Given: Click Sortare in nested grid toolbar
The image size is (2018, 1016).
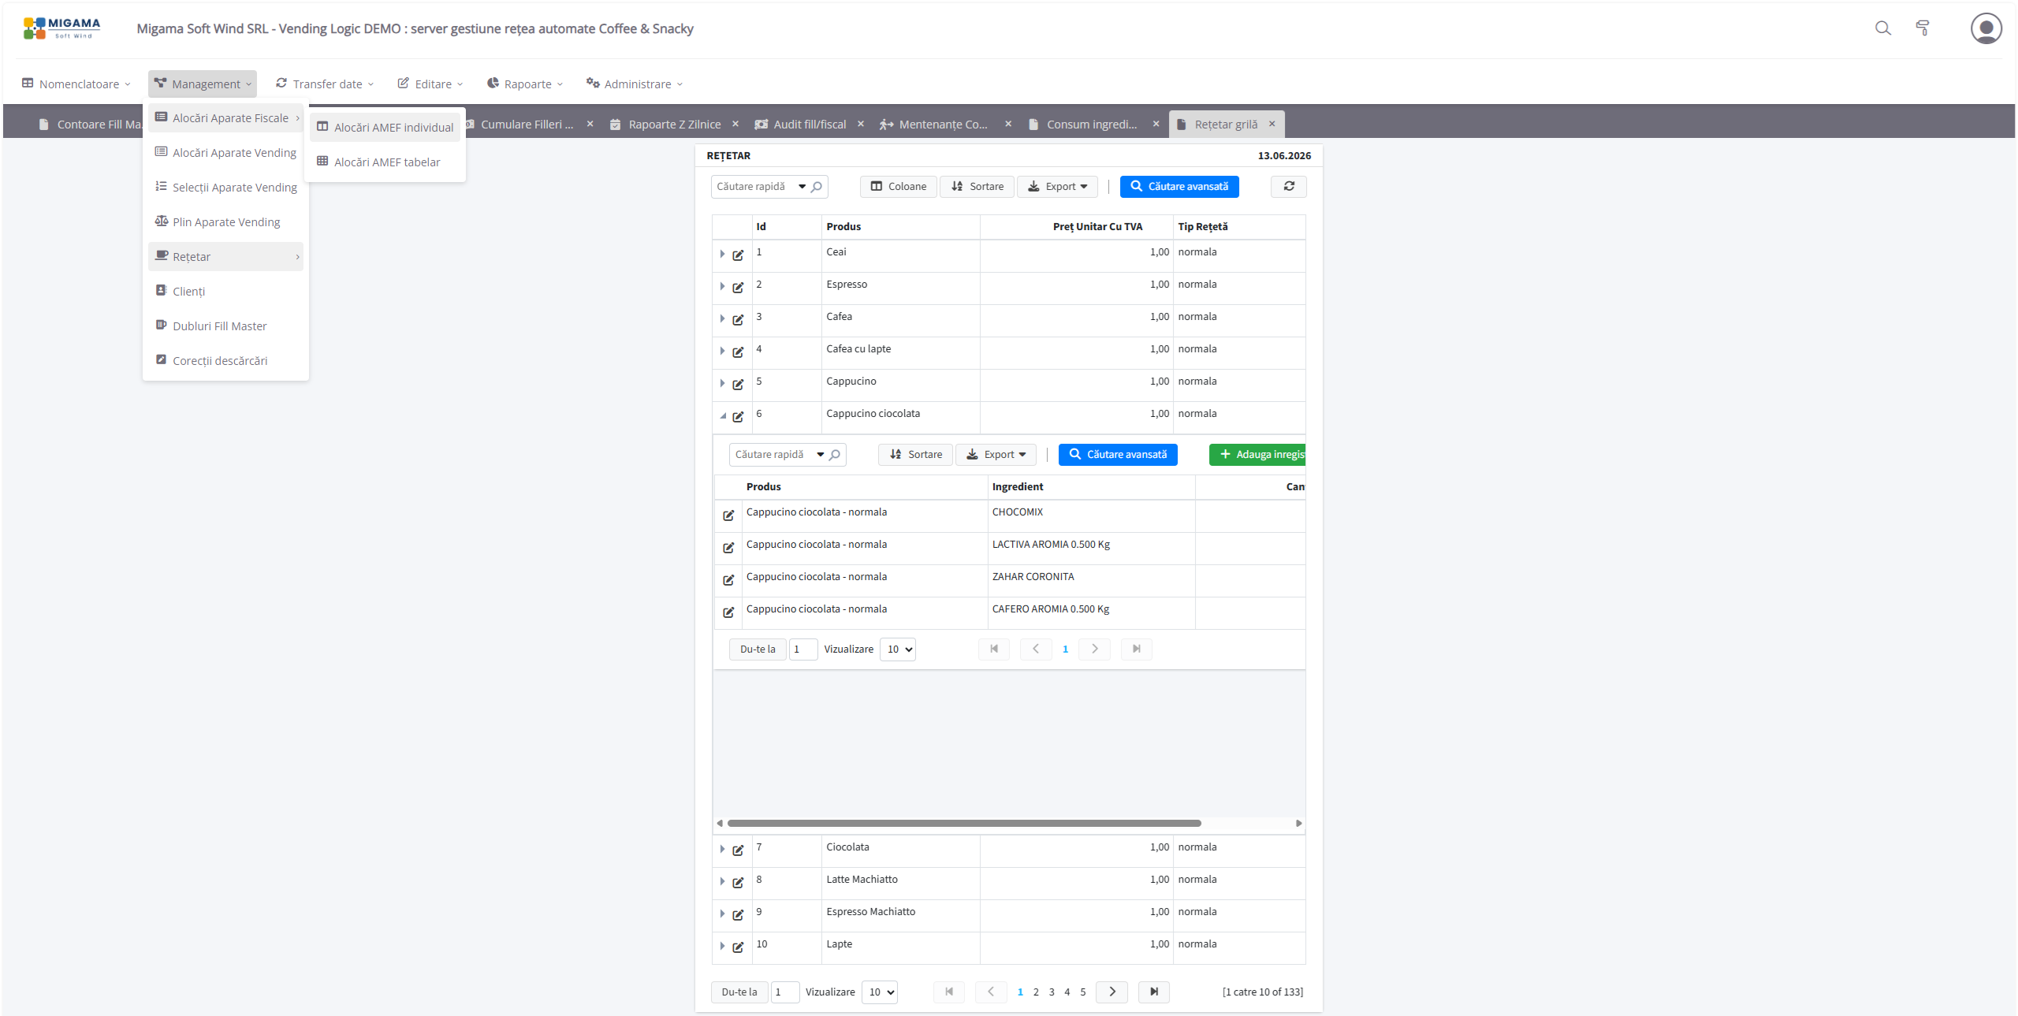Looking at the screenshot, I should click(916, 455).
